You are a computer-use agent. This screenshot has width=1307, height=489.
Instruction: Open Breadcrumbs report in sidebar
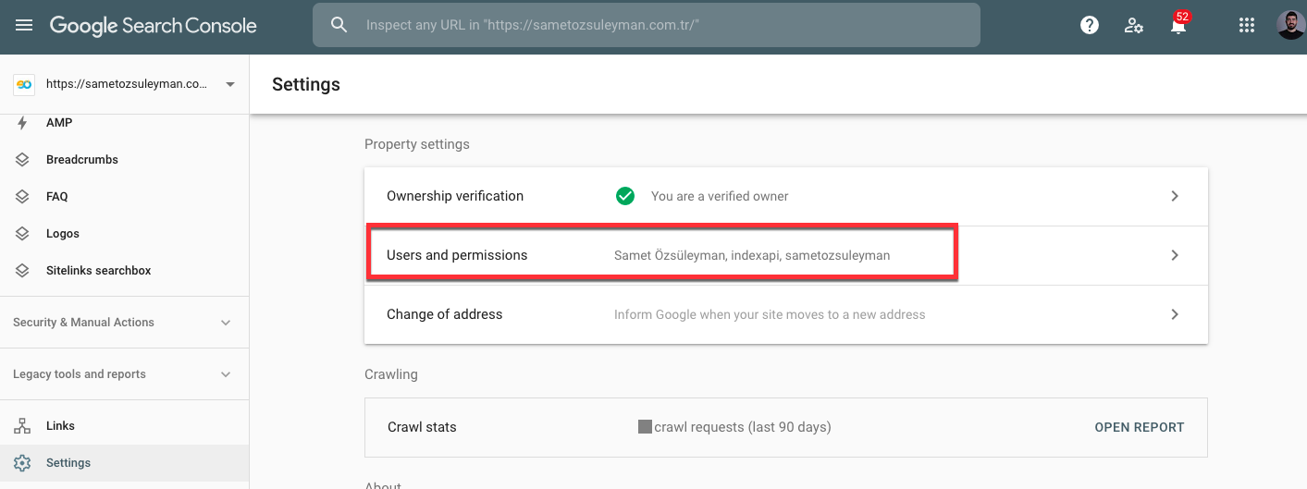[124, 160]
